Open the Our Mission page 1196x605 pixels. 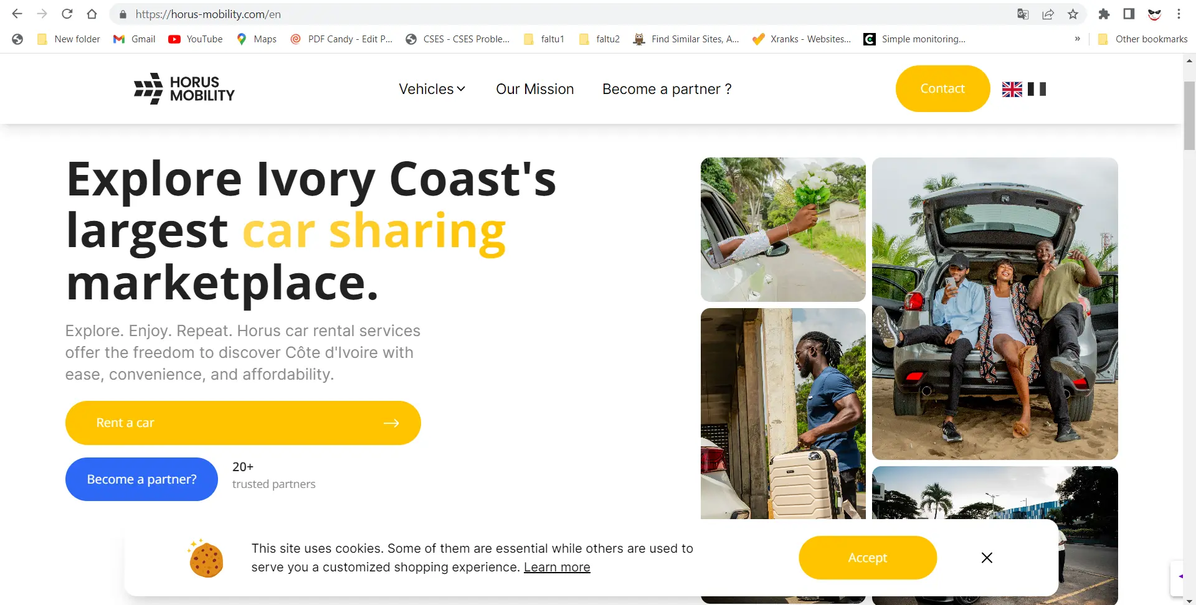(534, 89)
